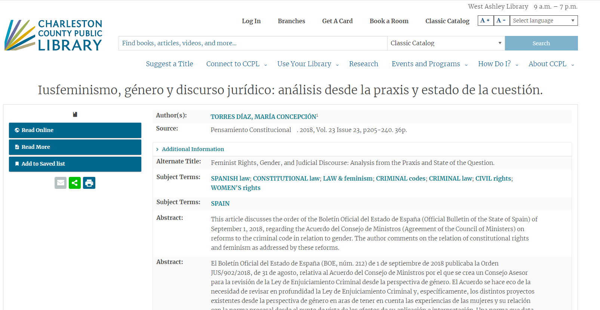Click the green share icon

pyautogui.click(x=75, y=183)
